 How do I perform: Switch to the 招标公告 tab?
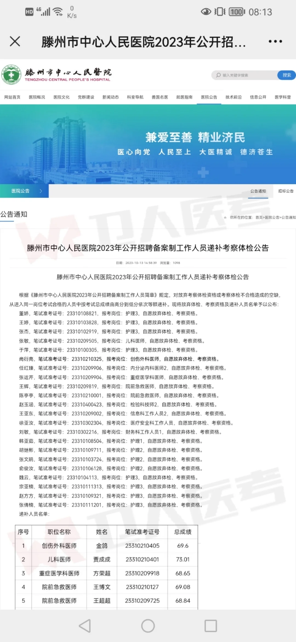point(286,191)
